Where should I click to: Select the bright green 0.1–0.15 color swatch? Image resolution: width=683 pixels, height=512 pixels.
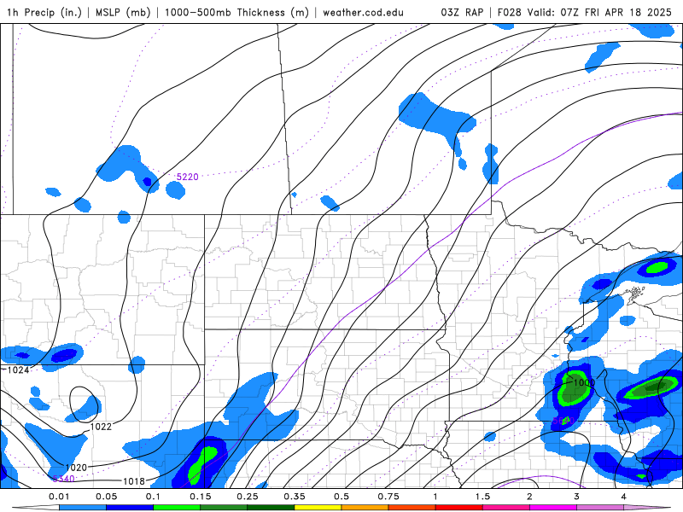pyautogui.click(x=177, y=508)
